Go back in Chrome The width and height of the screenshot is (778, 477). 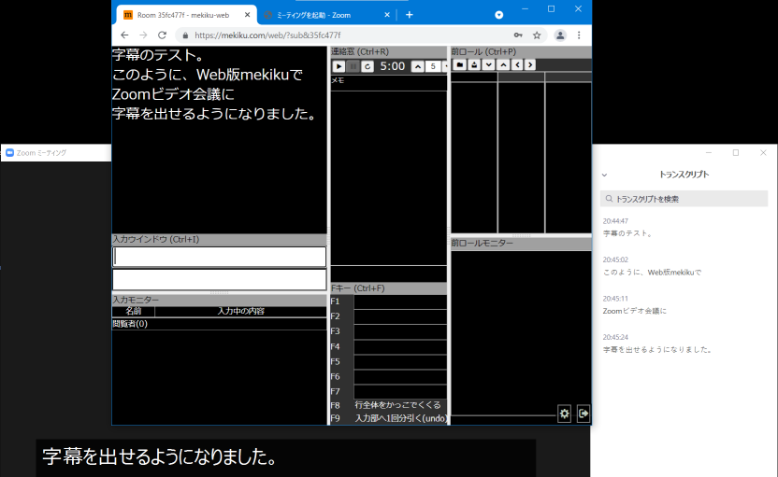[x=124, y=35]
